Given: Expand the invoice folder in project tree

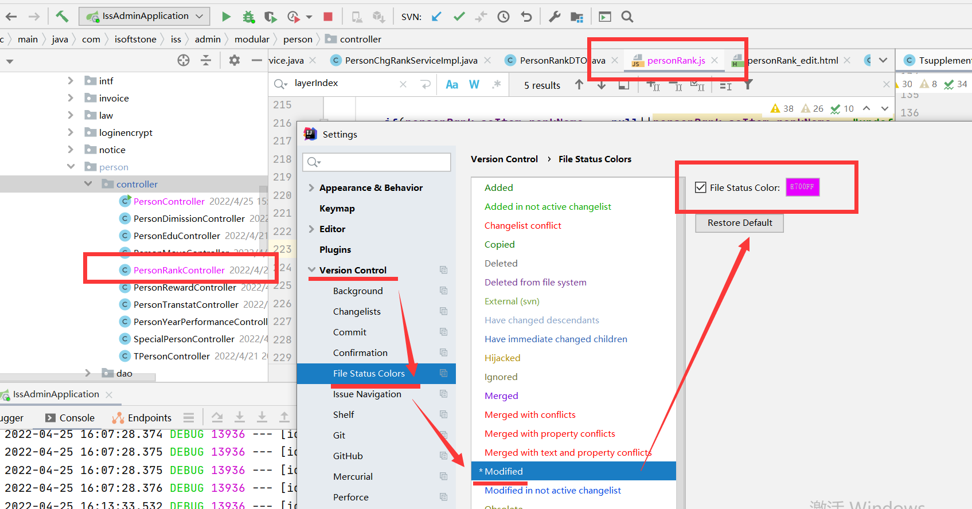Looking at the screenshot, I should [x=71, y=98].
